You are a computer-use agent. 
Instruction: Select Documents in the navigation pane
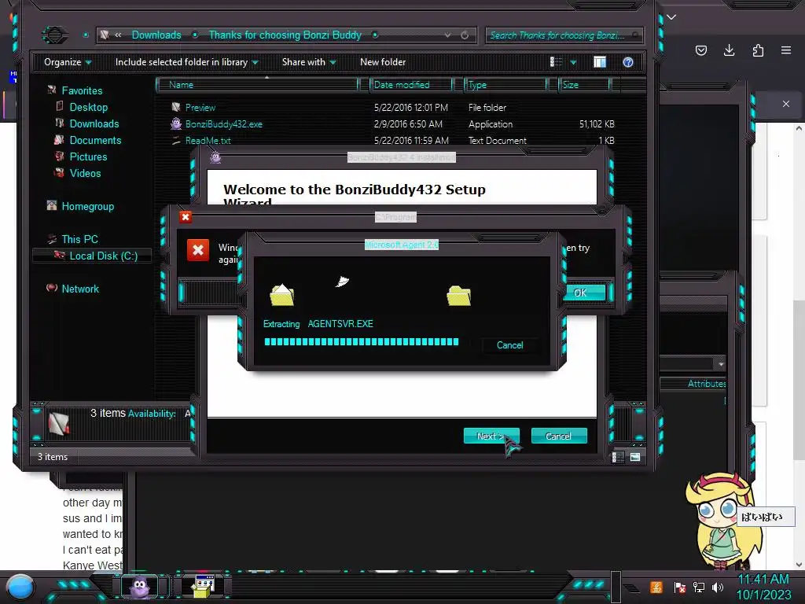coord(95,140)
